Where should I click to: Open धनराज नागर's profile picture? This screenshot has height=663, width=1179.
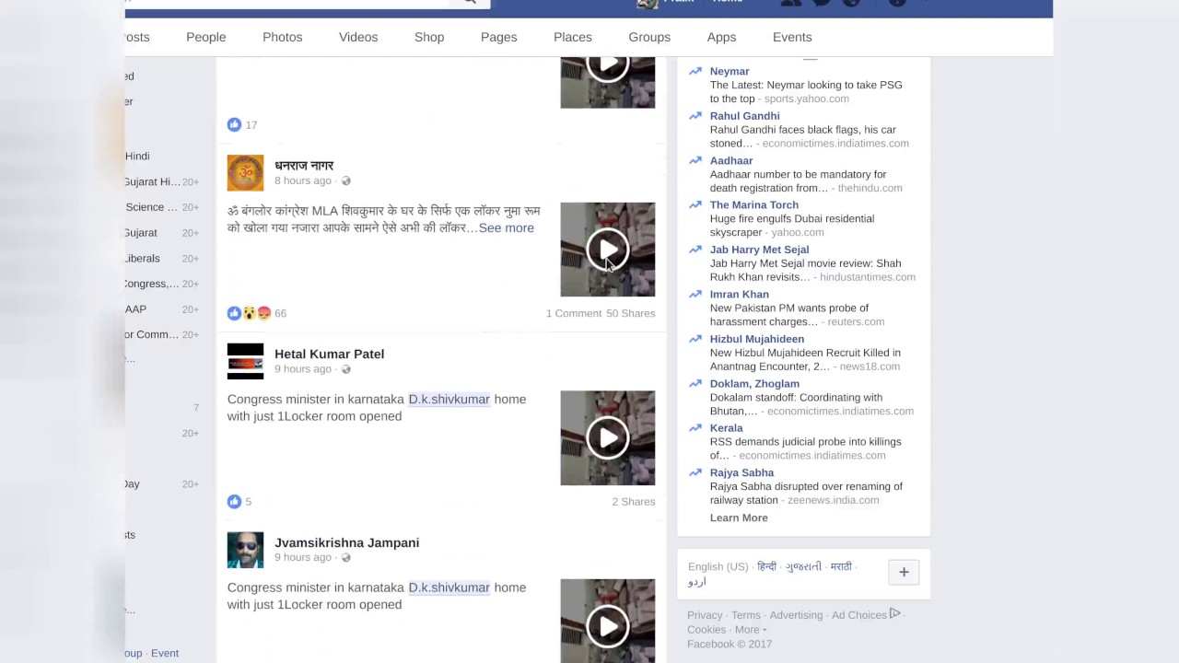point(245,173)
